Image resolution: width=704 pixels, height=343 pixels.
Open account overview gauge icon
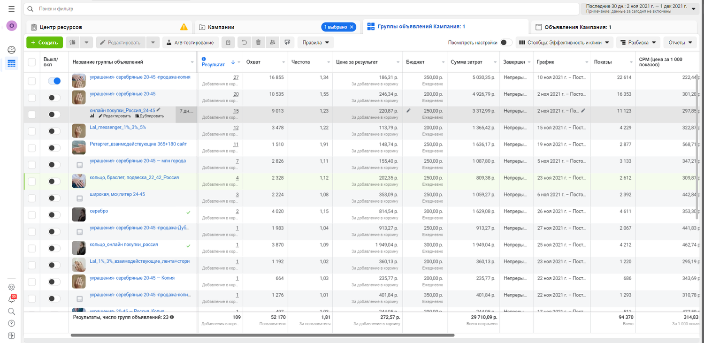pos(12,50)
